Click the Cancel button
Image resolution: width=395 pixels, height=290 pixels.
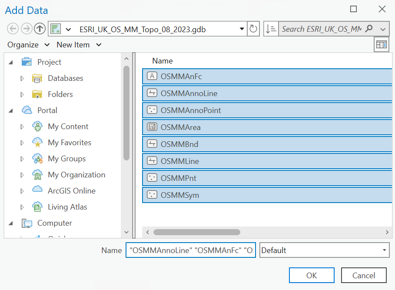click(x=364, y=275)
